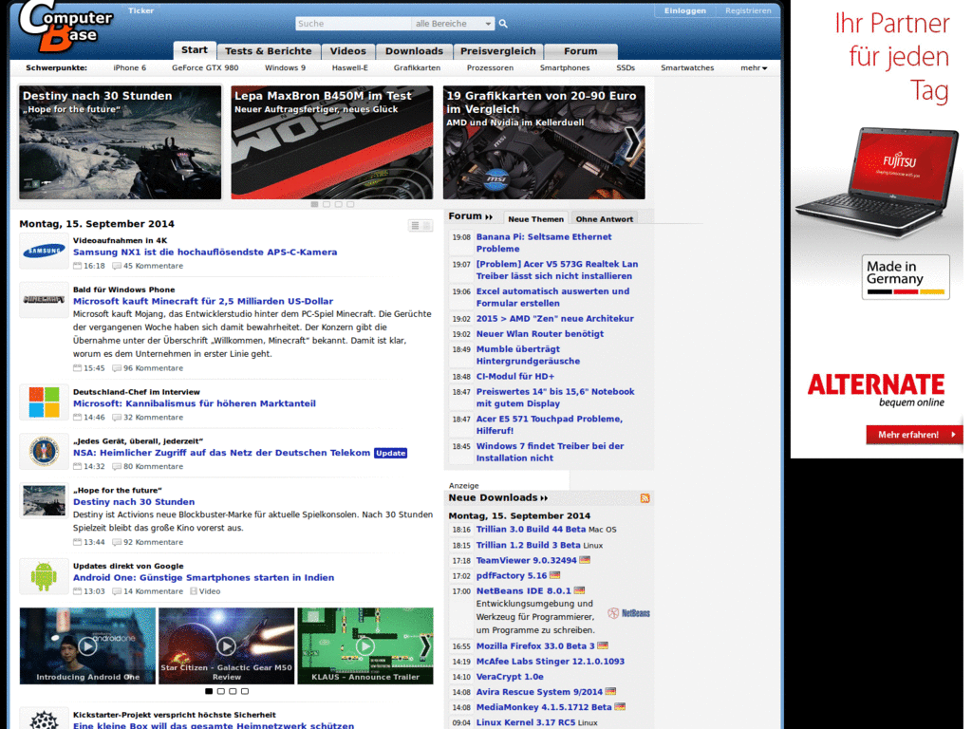Open the Ohne Antwort forum tab
The height and width of the screenshot is (729, 972).
pos(606,217)
